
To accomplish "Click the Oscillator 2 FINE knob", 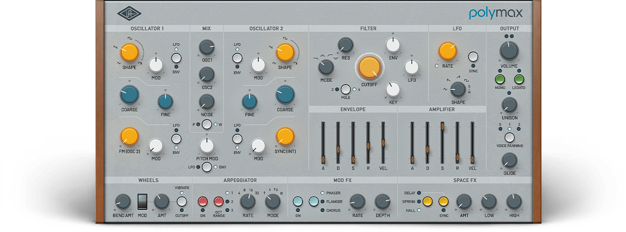I will 249,102.
